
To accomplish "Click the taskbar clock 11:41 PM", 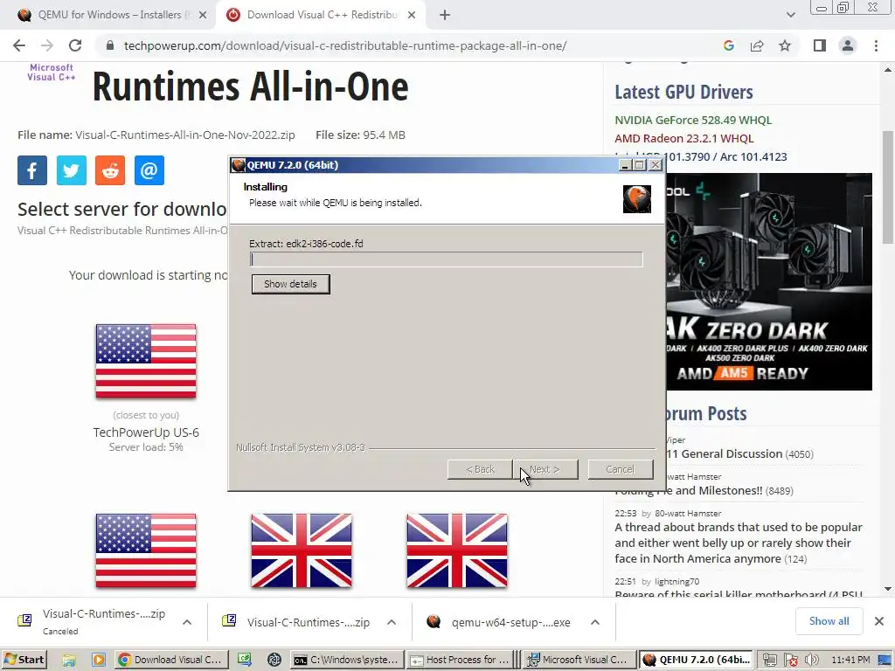I will coord(851,661).
